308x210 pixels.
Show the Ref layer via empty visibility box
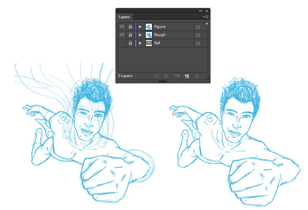click(122, 43)
